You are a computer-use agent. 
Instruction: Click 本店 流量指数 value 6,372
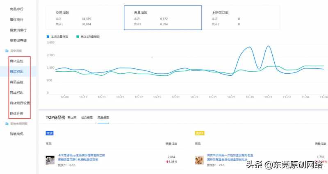[x=164, y=19]
